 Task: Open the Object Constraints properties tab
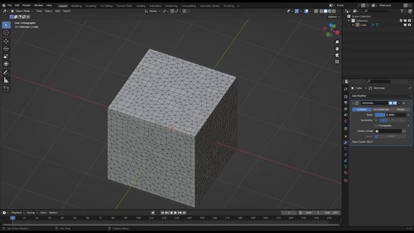(x=345, y=161)
